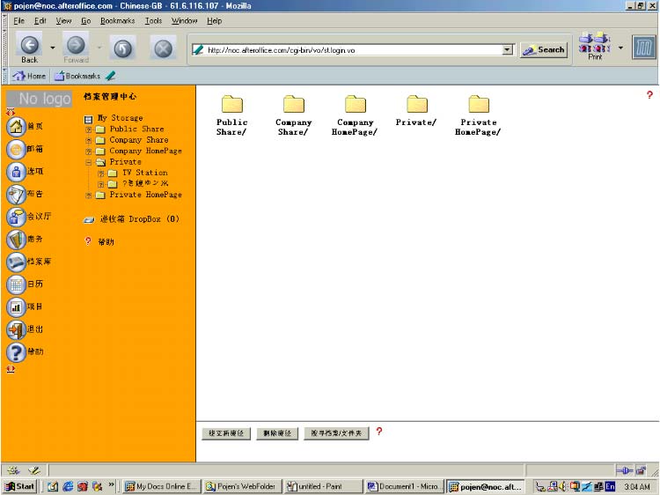Switch to My Docs Online taskbar window
This screenshot has width=660, height=495.
click(x=162, y=486)
